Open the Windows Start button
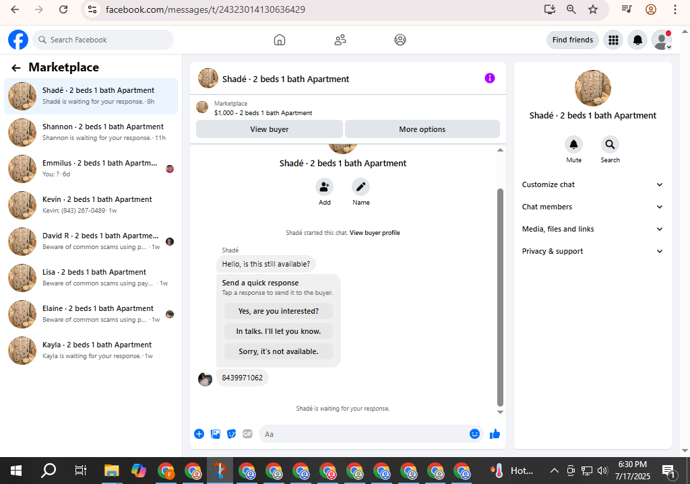Viewport: 690px width, 484px height. pos(16,471)
